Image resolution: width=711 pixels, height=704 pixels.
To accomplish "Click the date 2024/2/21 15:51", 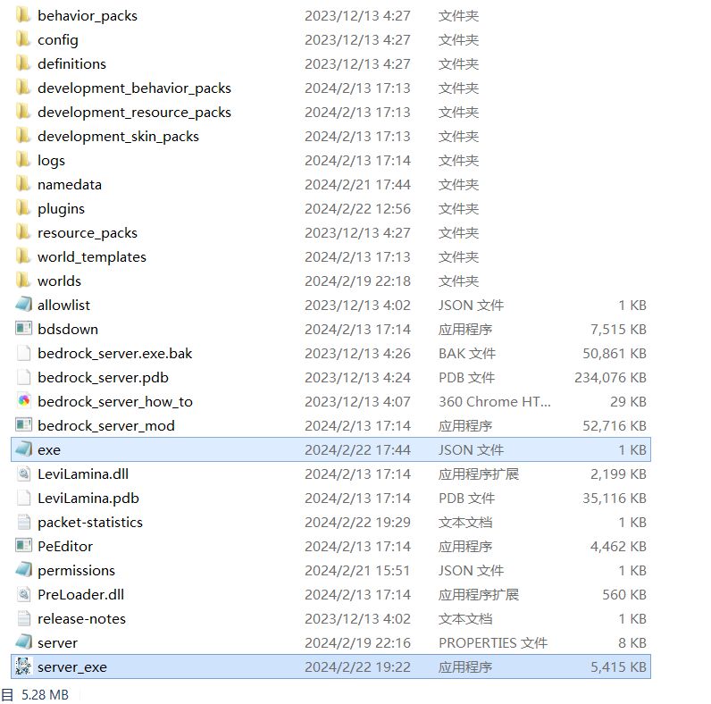I will (x=357, y=570).
